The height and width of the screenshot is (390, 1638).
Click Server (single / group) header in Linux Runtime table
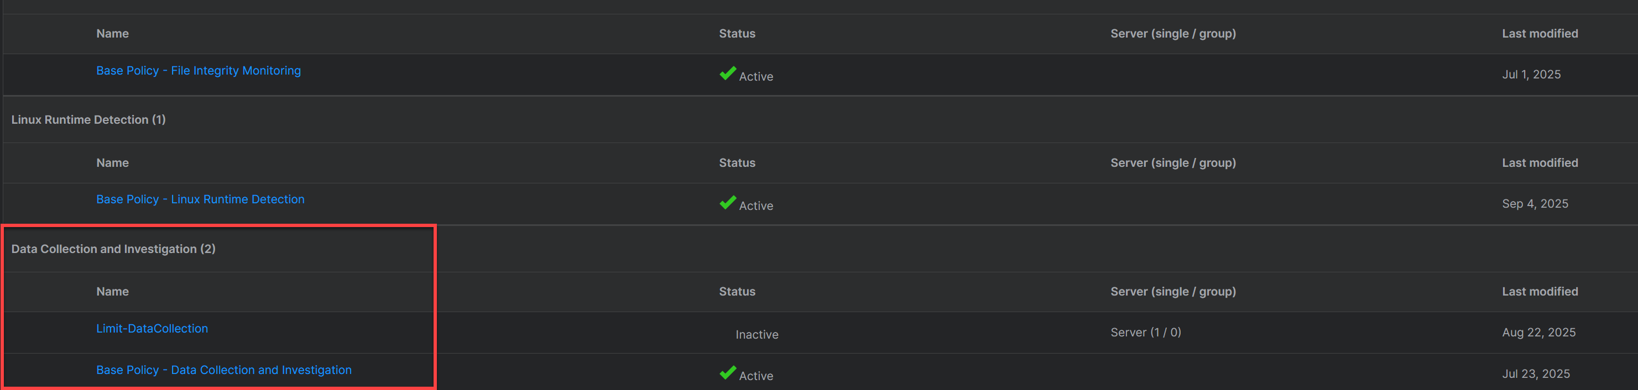(x=1172, y=162)
